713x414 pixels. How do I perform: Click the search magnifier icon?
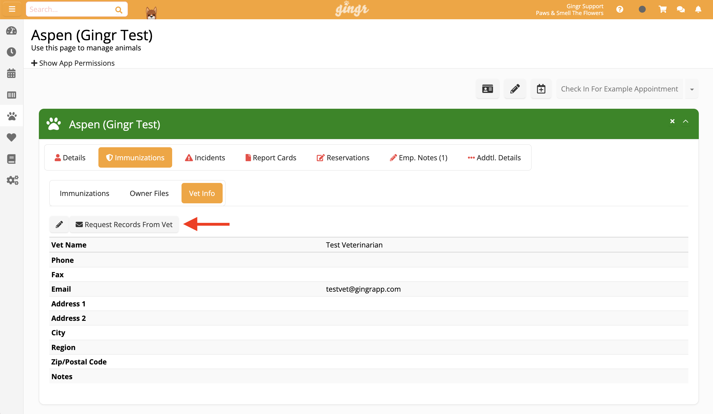119,10
